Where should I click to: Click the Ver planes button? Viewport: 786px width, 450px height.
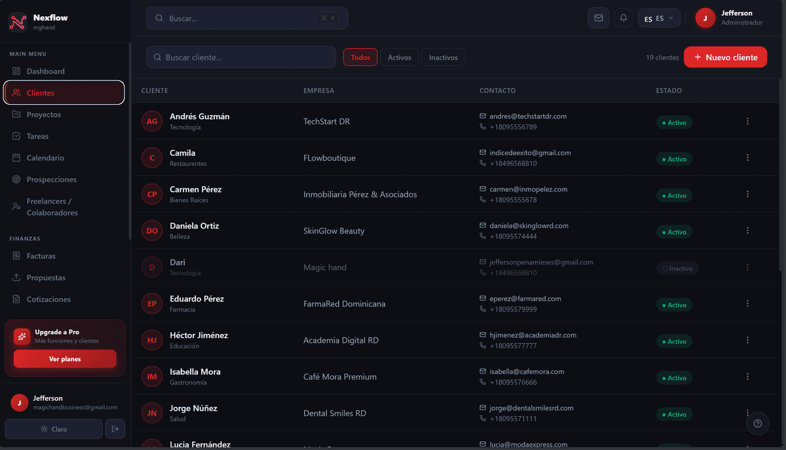point(65,359)
